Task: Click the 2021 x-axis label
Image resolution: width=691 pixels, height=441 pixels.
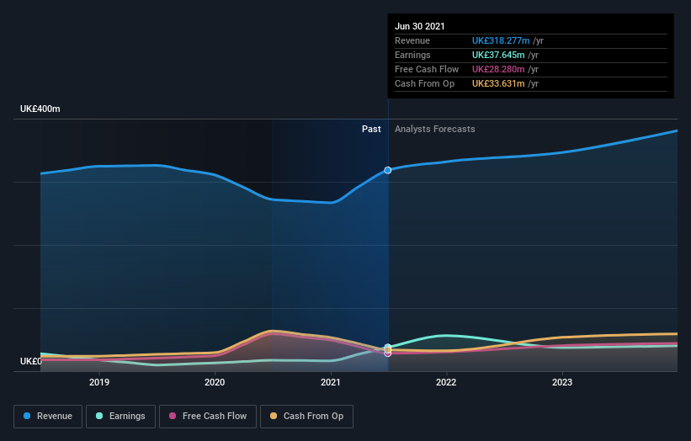Action: pyautogui.click(x=331, y=382)
